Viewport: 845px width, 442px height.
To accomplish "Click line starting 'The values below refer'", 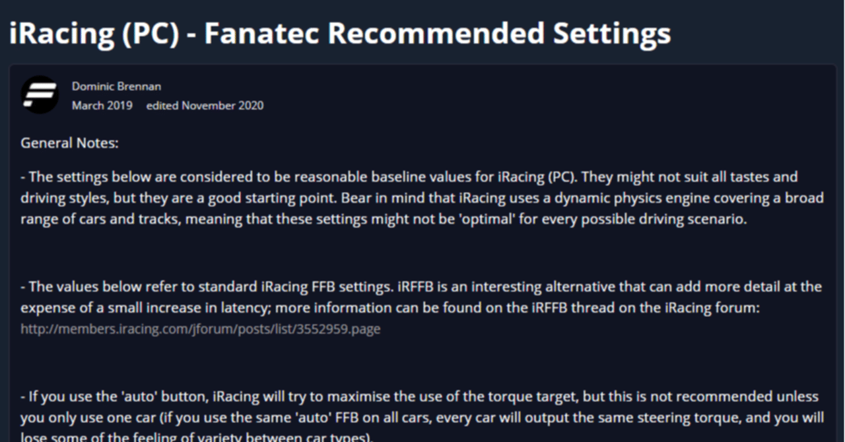I will [421, 286].
